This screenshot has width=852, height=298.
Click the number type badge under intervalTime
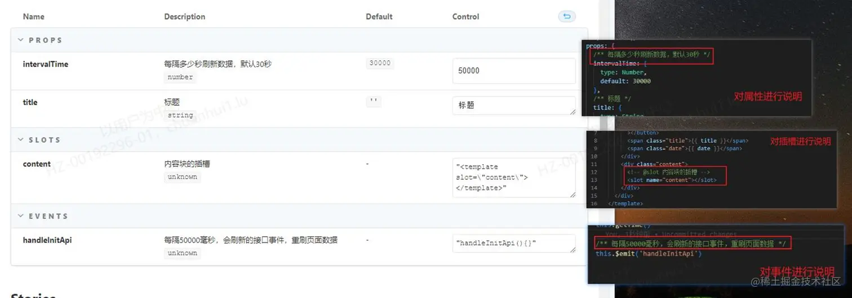point(180,77)
